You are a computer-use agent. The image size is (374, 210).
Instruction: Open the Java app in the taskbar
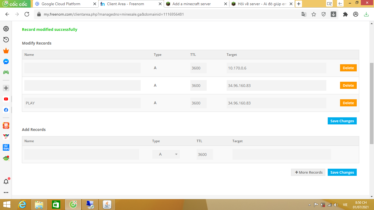point(107,205)
